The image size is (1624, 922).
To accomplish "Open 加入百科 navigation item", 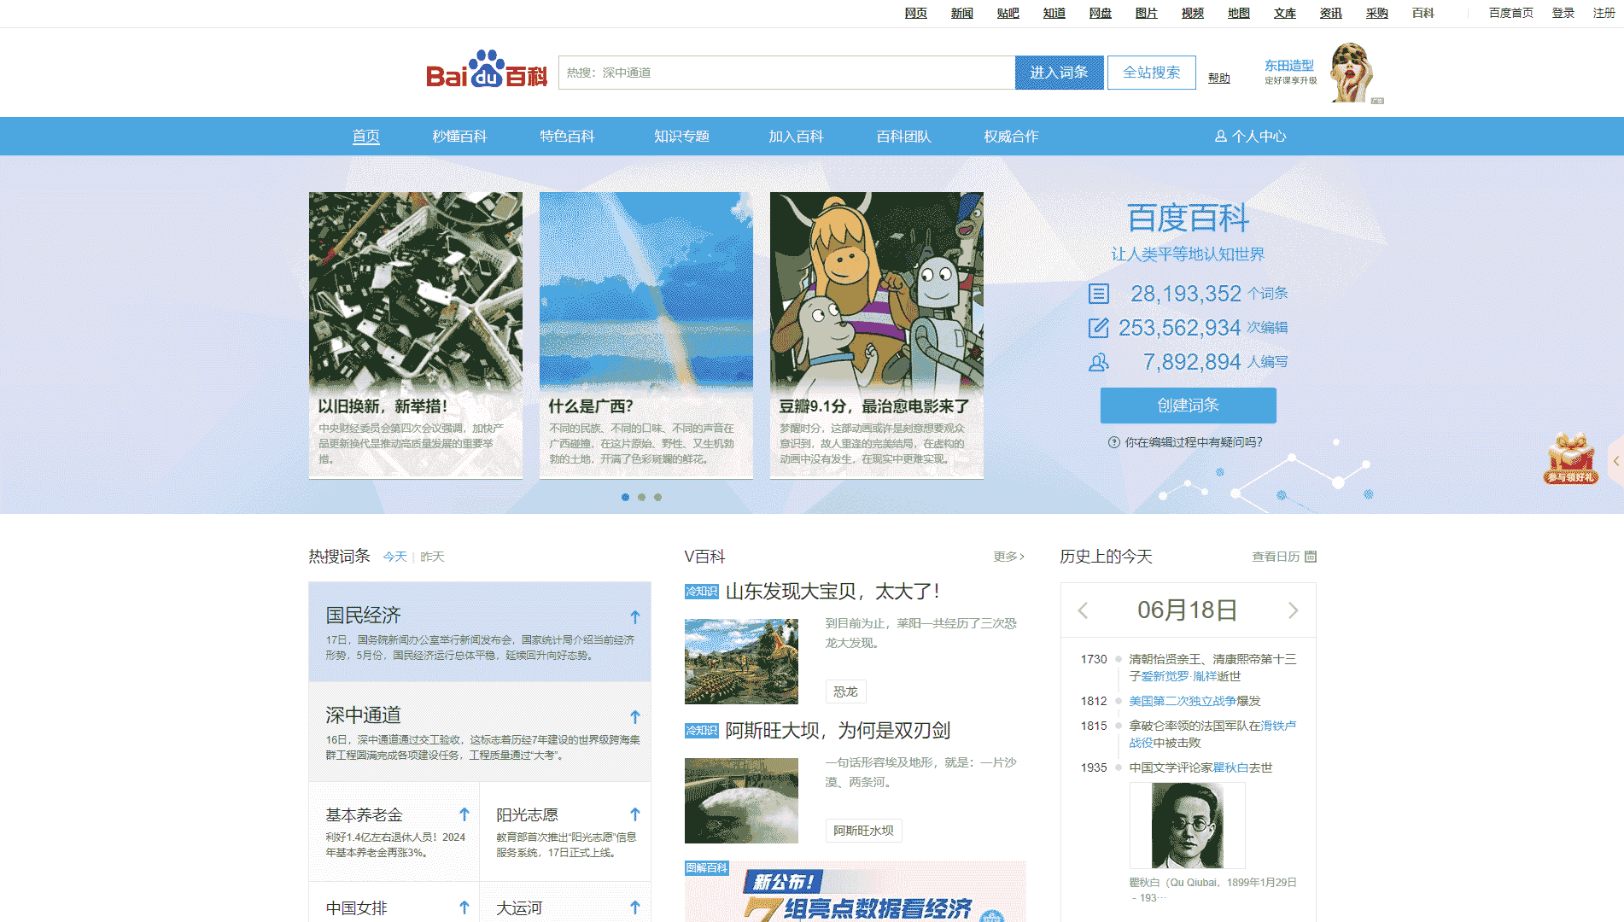I will tap(796, 137).
